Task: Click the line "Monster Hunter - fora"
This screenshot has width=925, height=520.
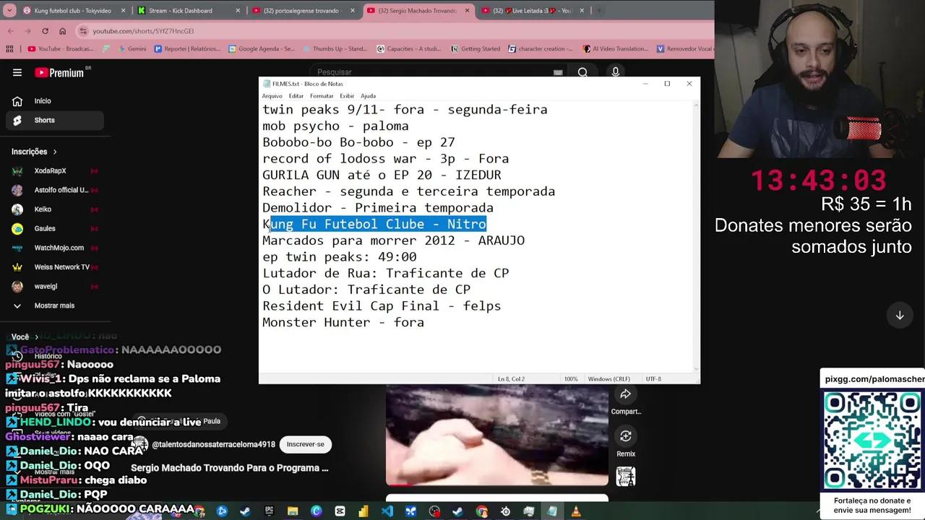Action: tap(343, 322)
